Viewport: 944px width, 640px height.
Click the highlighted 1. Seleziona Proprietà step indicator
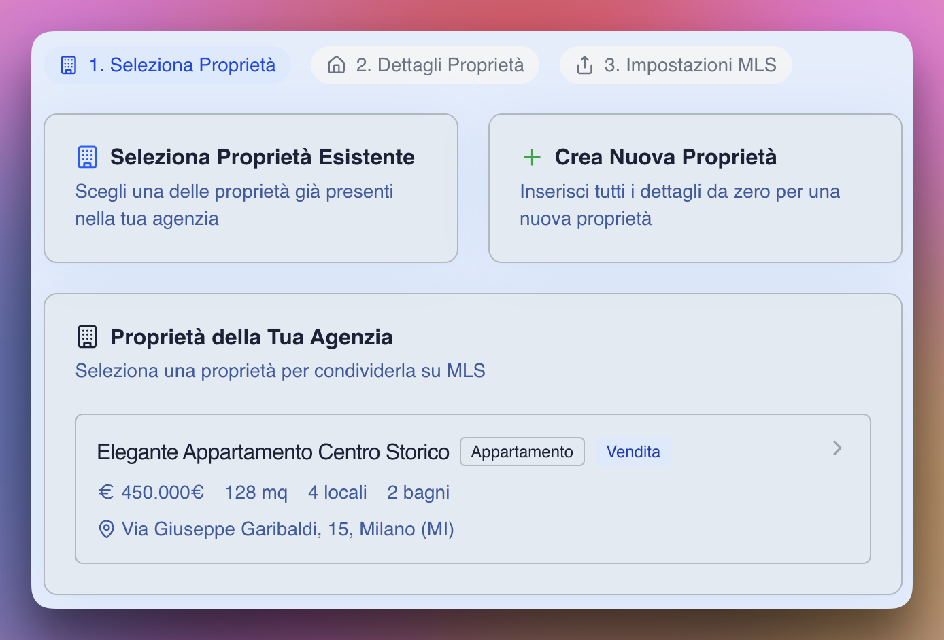coord(167,65)
